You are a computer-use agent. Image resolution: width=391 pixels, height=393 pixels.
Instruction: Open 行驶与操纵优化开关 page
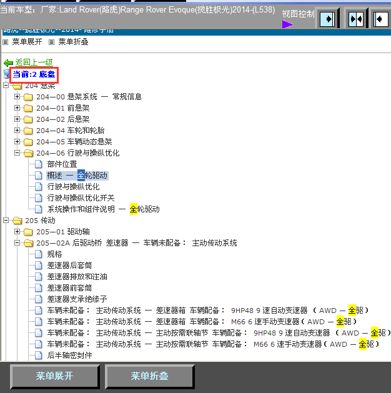[x=81, y=198]
